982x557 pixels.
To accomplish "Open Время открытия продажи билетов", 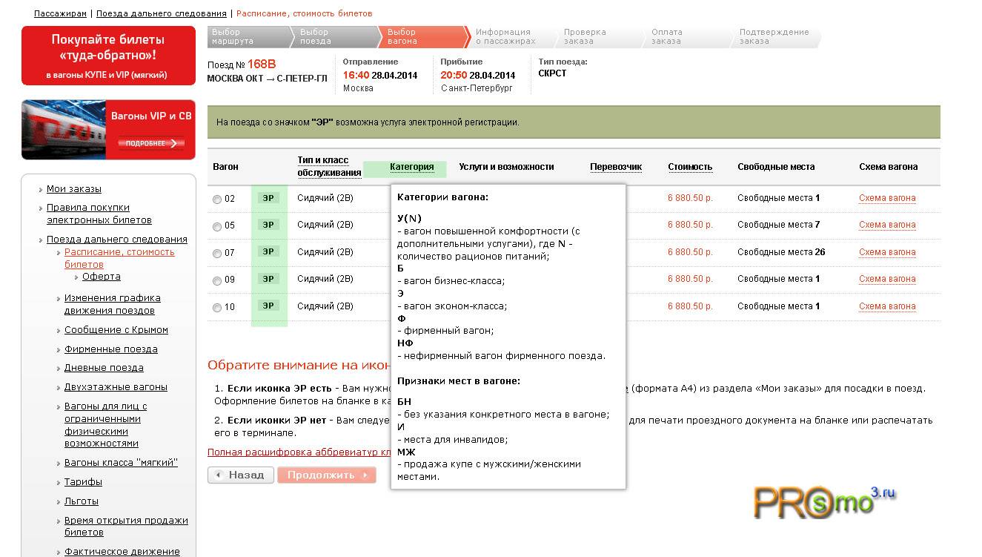I will pyautogui.click(x=126, y=527).
